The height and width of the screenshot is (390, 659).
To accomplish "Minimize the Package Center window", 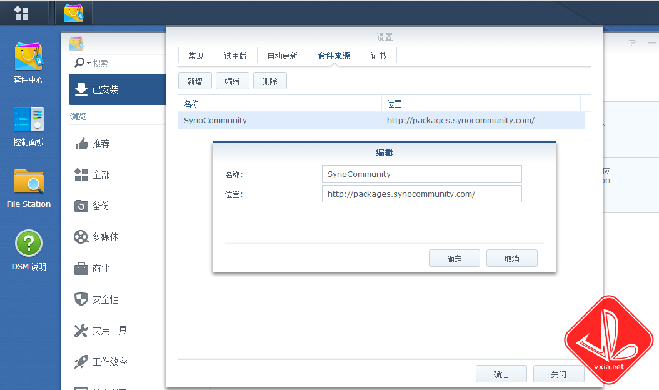I will coord(652,43).
